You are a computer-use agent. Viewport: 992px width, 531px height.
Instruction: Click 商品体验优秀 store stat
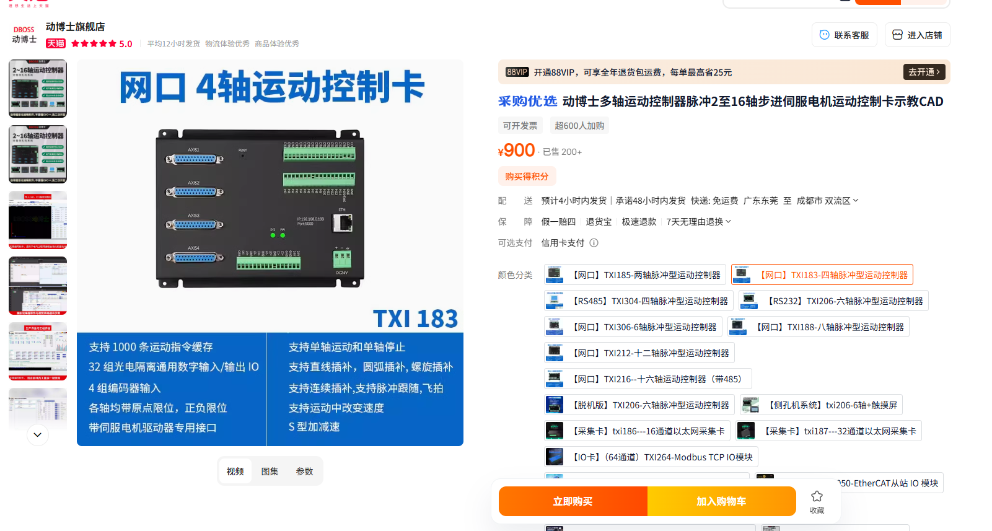click(277, 44)
